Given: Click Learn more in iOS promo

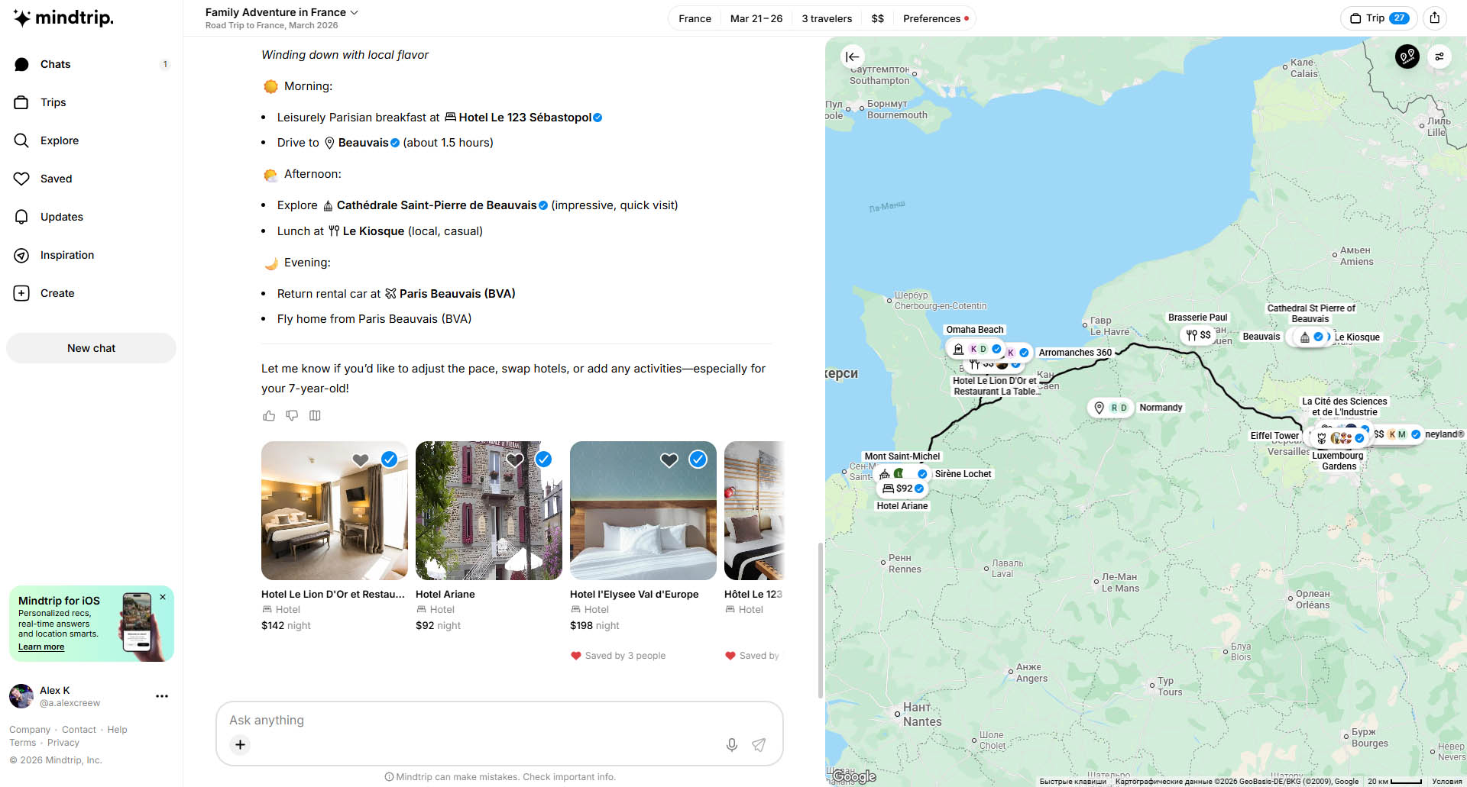Looking at the screenshot, I should (41, 647).
